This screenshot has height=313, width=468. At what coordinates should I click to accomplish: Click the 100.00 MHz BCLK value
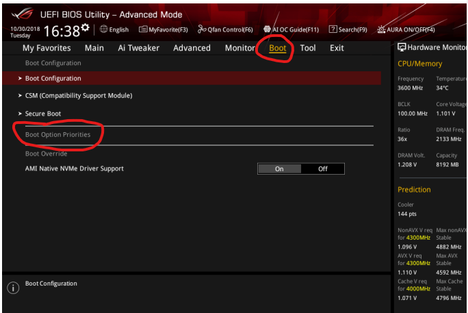point(413,114)
